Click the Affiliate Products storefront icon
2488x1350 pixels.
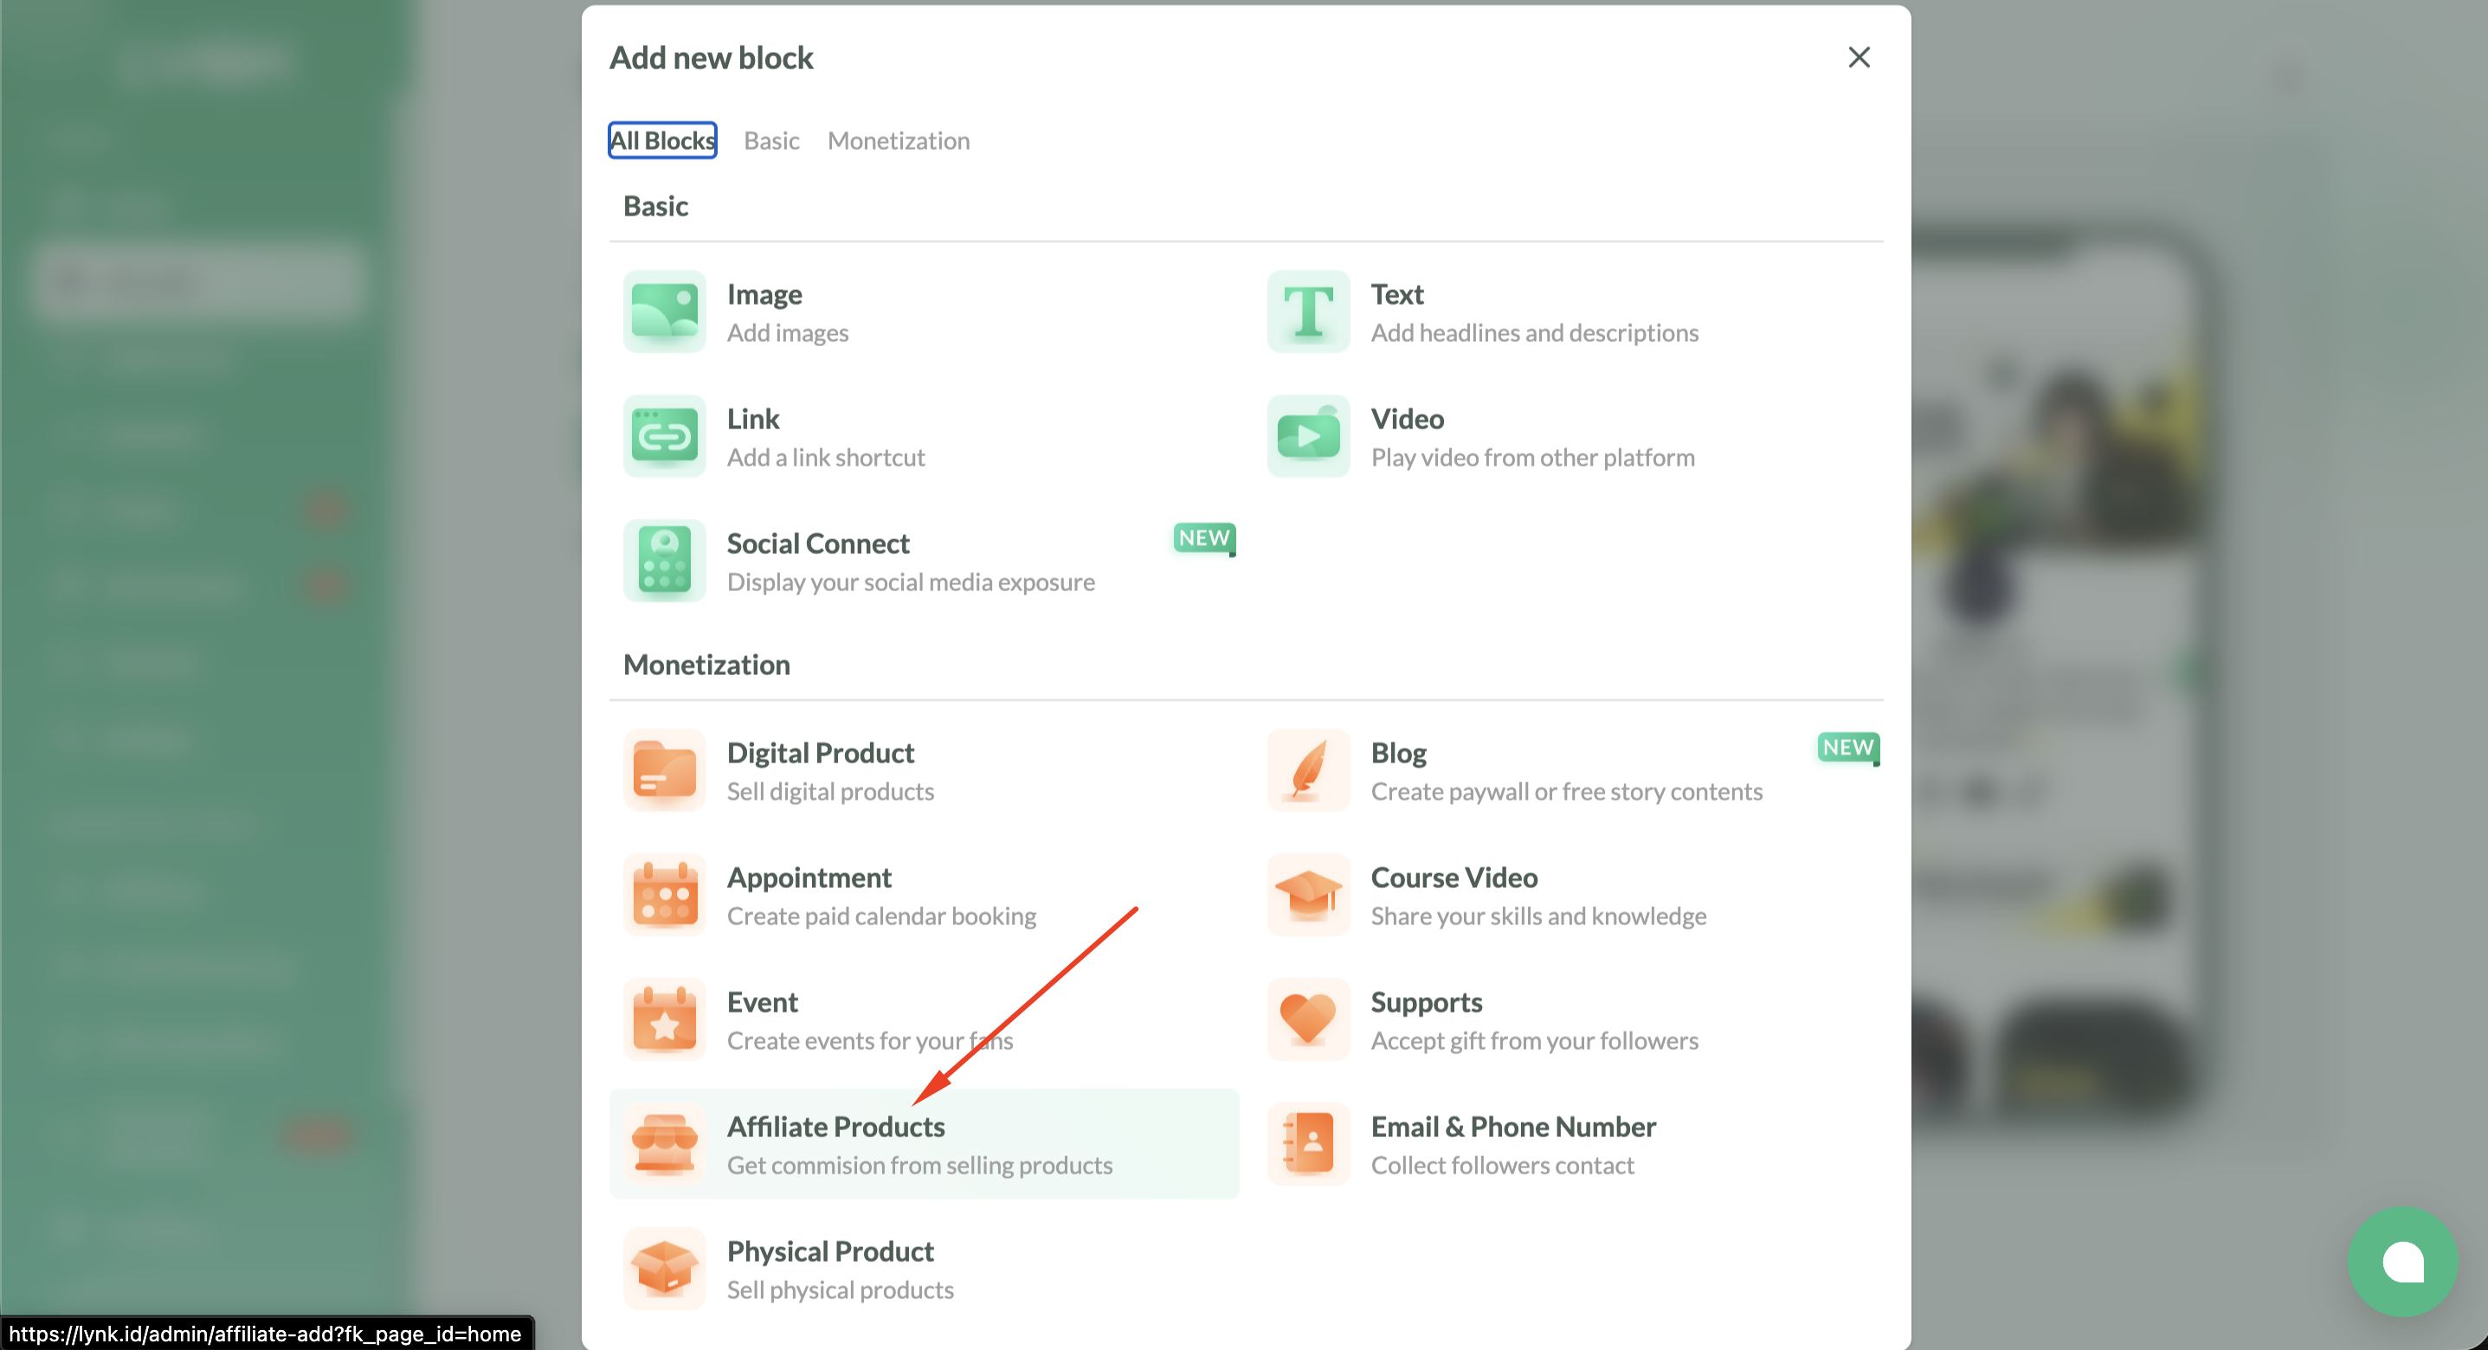point(665,1144)
